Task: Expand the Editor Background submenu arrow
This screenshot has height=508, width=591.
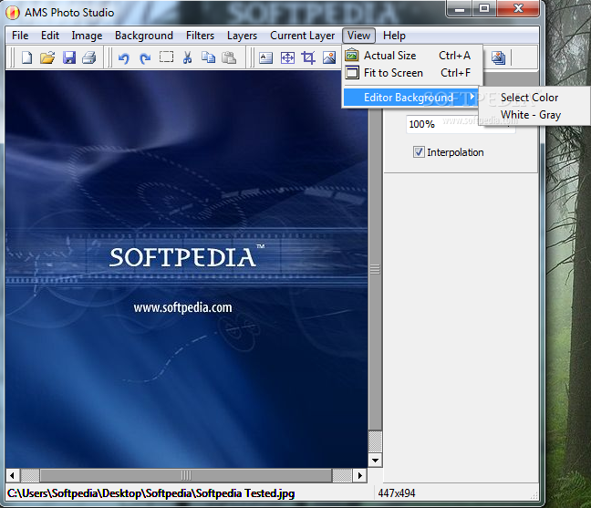Action: tap(472, 97)
